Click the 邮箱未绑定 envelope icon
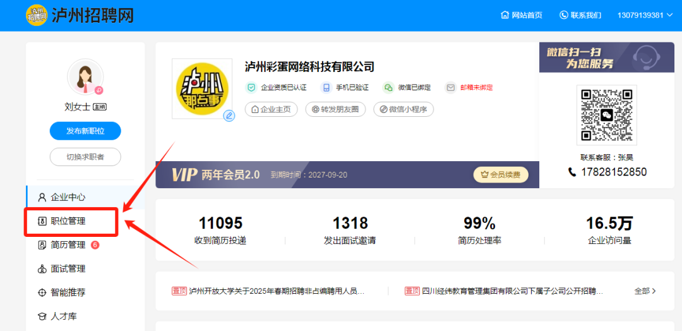This screenshot has width=682, height=331. 451,87
